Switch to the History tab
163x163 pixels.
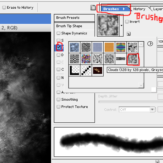[x=139, y=9]
